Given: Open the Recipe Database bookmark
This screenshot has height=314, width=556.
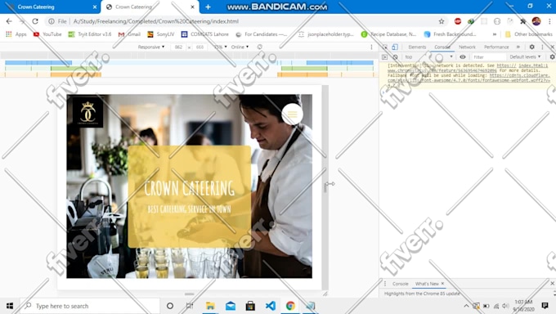Looking at the screenshot, I should coord(388,34).
